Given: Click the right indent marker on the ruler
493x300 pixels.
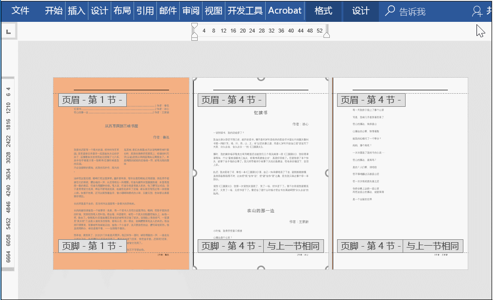Looking at the screenshot, I should 326,34.
